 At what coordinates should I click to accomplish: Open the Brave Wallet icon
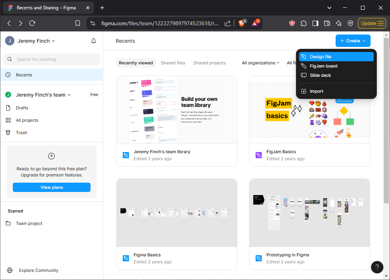327,23
